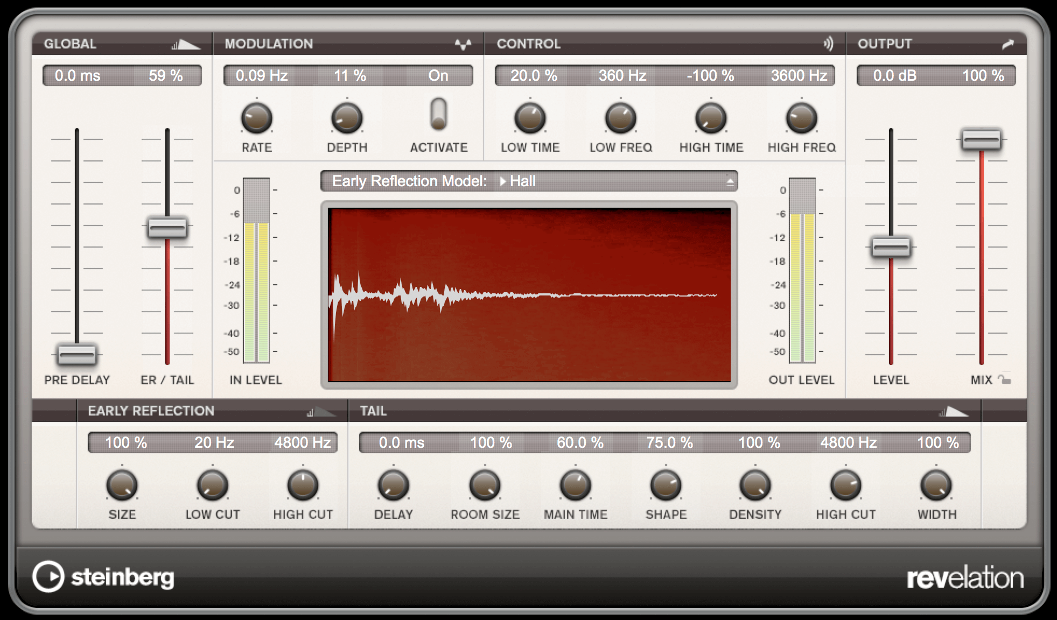Click the Main Time tail knob
Screen dimensions: 1057x620
point(575,485)
